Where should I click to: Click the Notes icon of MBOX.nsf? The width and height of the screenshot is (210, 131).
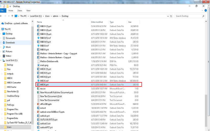38,81
